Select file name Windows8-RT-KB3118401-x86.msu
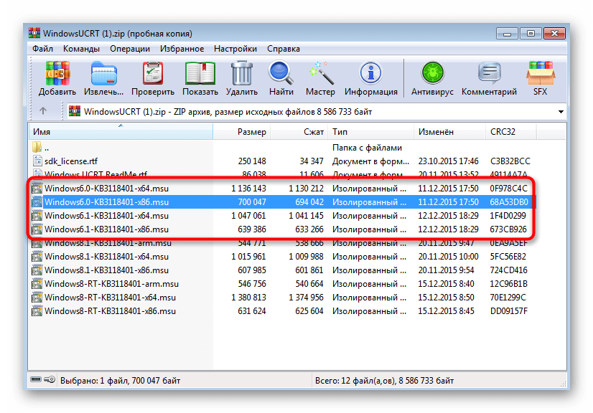This screenshot has height=413, width=593. pos(110,310)
